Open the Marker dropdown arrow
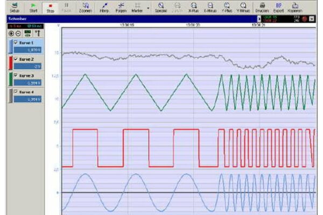 click(x=148, y=8)
